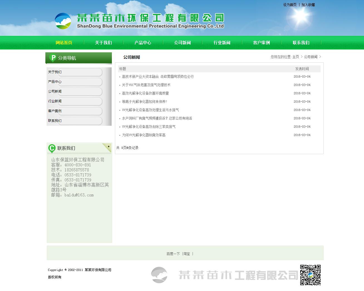
Task: Select 客户案例 in the top navigation
Action: point(261,43)
